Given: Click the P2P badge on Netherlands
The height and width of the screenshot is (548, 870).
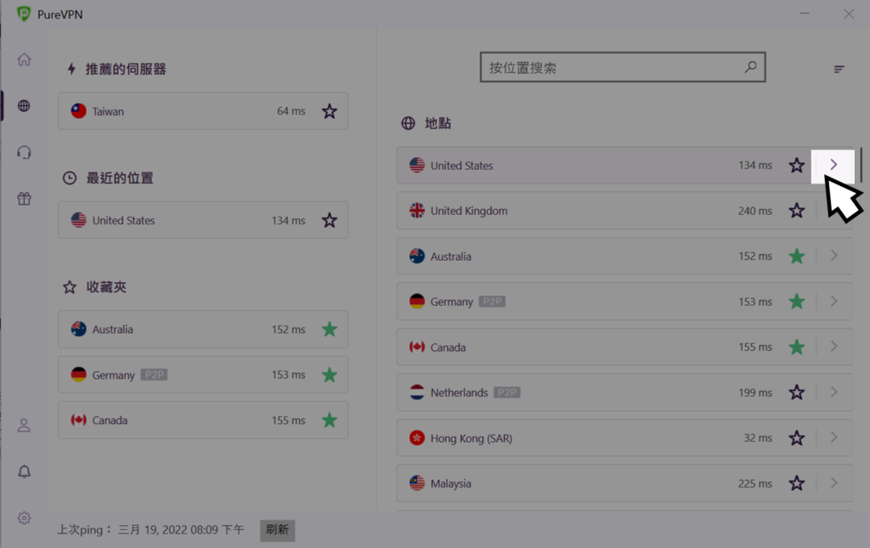Looking at the screenshot, I should pos(506,393).
